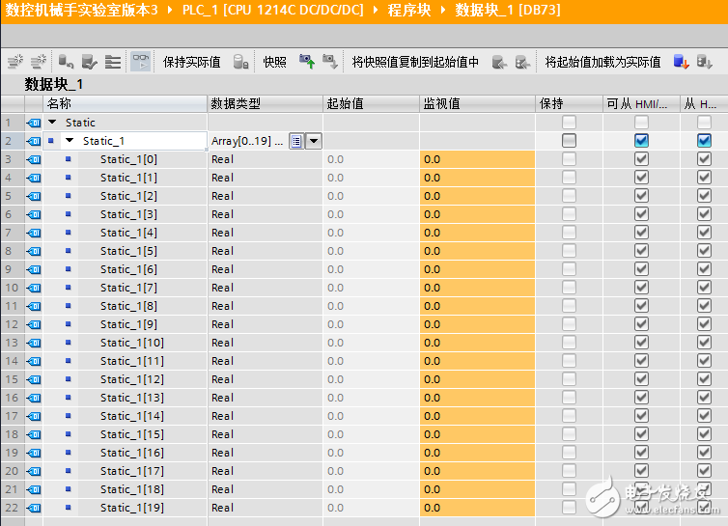Select the monitor value cell of Static_1[0]
Viewport: 728px width, 526px height.
coord(477,159)
